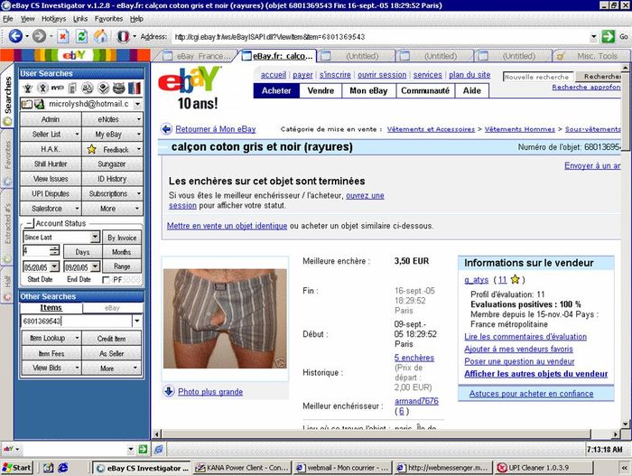Image resolution: width=632 pixels, height=476 pixels.
Task: Click the eBay logo on the web page
Action: click(189, 79)
